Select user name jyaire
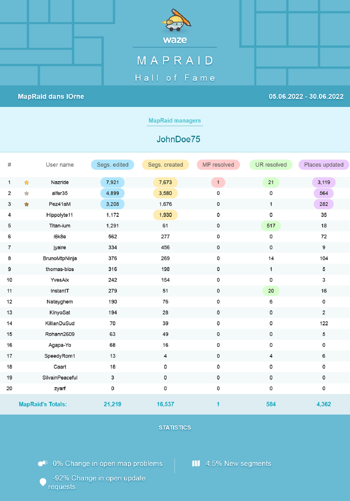Image resolution: width=350 pixels, height=501 pixels. coord(60,247)
